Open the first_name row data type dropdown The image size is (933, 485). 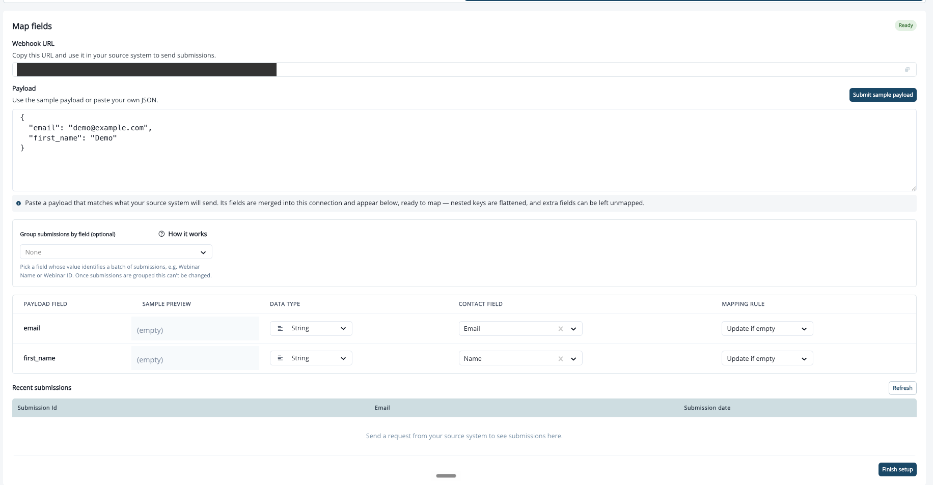click(x=311, y=358)
